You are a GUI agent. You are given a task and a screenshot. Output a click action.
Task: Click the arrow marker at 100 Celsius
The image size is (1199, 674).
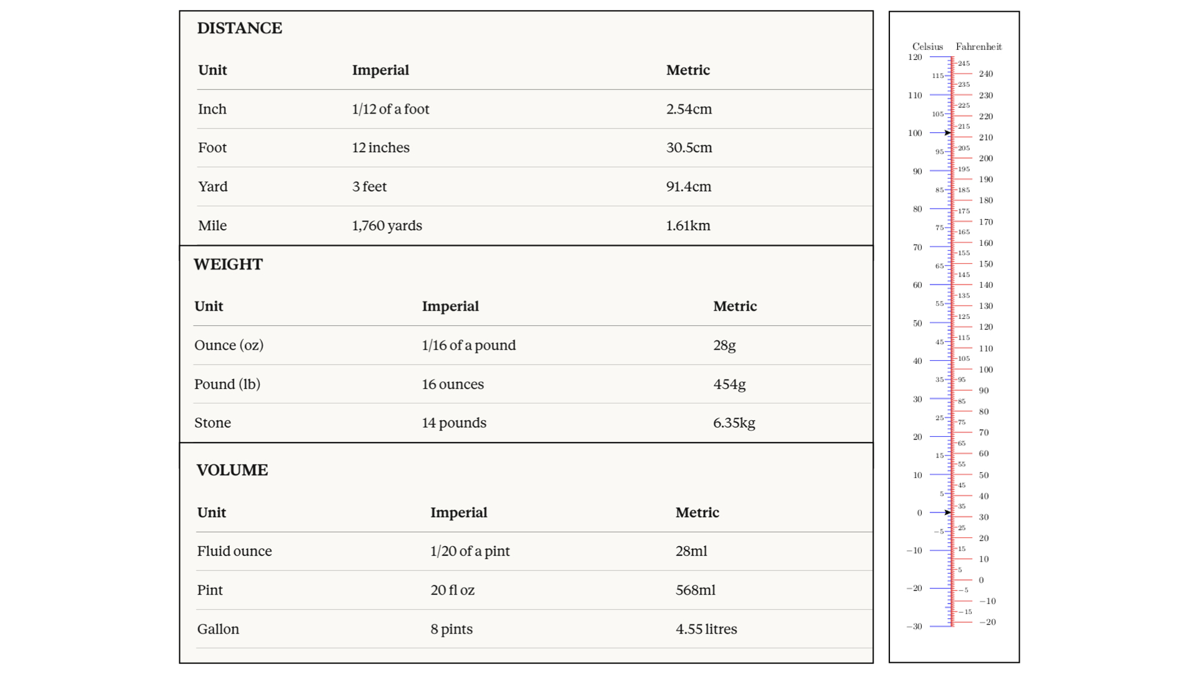(x=947, y=133)
